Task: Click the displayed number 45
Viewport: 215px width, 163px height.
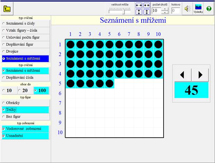Action: coord(191,90)
